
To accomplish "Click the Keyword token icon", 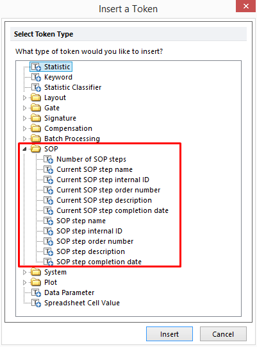I will click(36, 77).
